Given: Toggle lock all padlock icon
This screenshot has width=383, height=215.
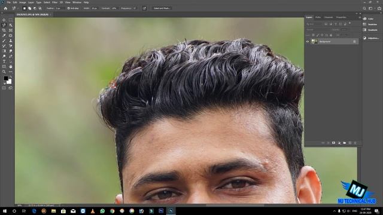Looking at the screenshot, I should pyautogui.click(x=331, y=35).
